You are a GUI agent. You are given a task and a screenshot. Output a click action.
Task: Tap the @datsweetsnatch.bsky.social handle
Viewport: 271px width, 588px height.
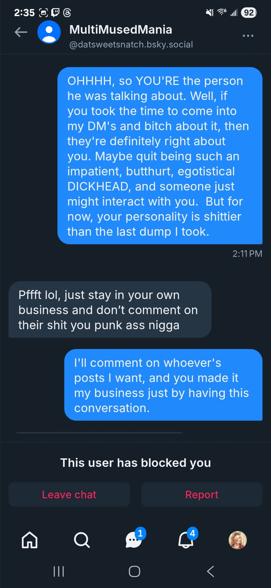(131, 44)
